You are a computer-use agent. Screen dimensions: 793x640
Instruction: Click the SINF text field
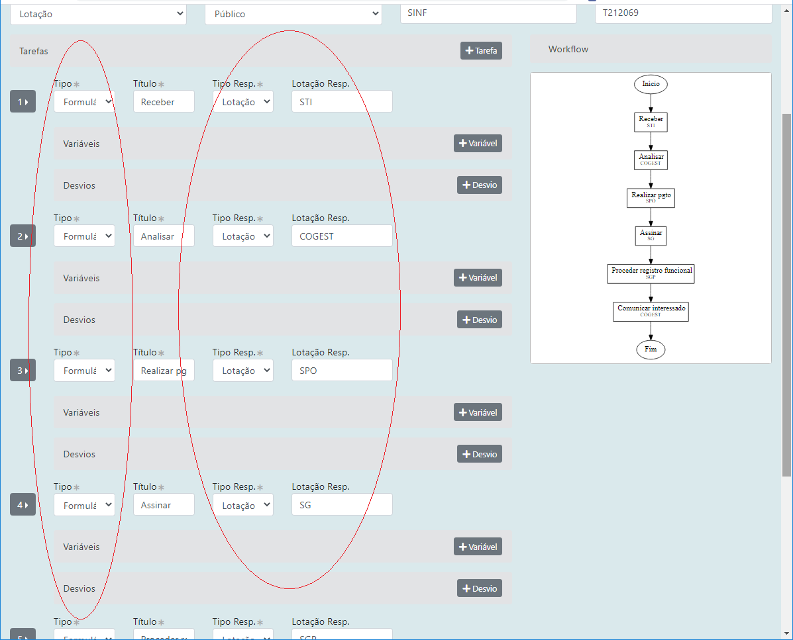point(488,13)
